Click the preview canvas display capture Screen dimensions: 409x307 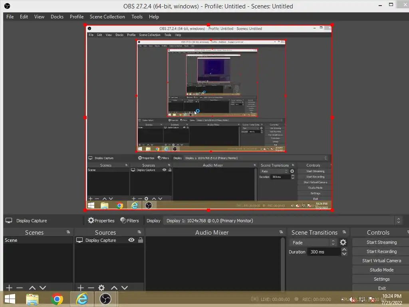[x=208, y=118]
